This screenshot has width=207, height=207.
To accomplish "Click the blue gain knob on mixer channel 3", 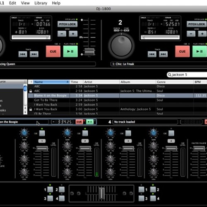I will pos(111,133).
